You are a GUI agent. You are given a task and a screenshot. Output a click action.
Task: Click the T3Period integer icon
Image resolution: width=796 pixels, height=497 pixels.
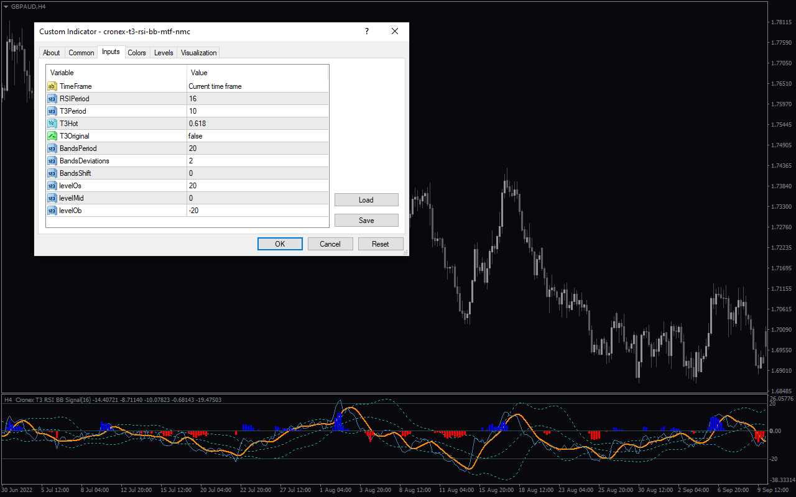point(52,111)
